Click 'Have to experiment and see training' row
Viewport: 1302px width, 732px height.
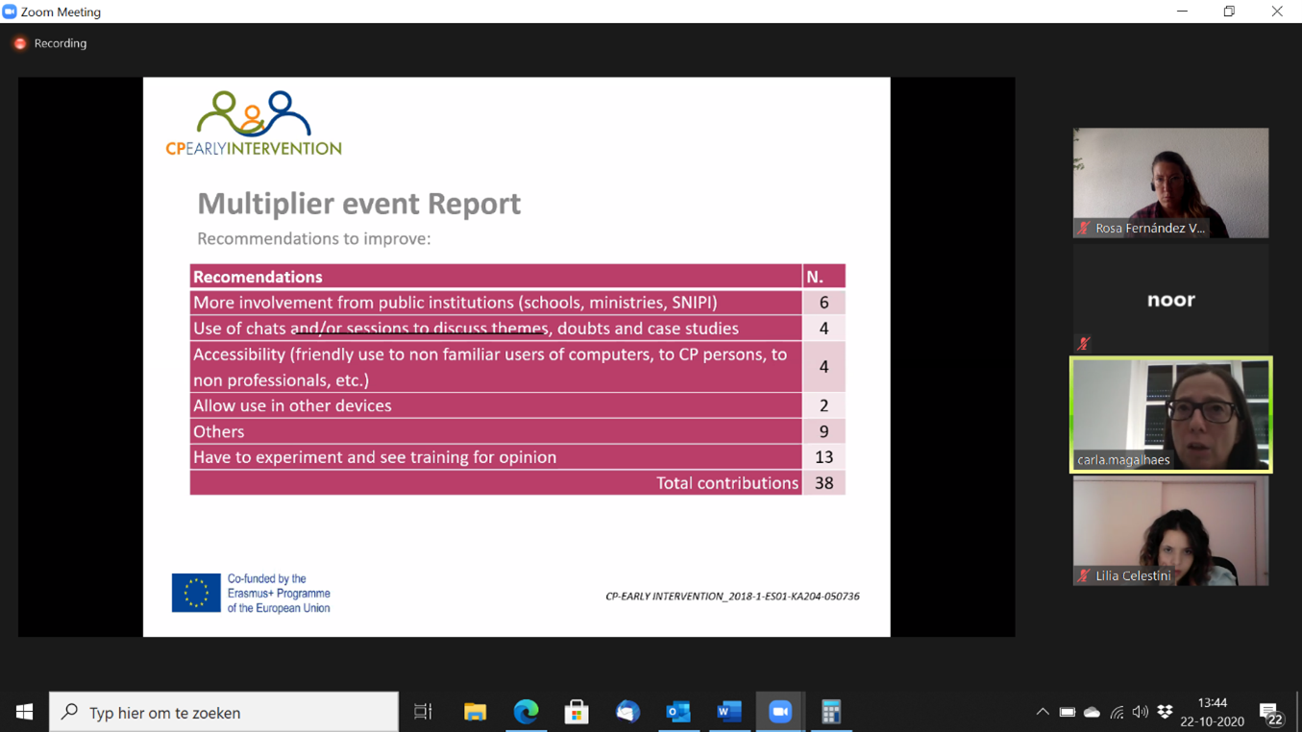517,457
